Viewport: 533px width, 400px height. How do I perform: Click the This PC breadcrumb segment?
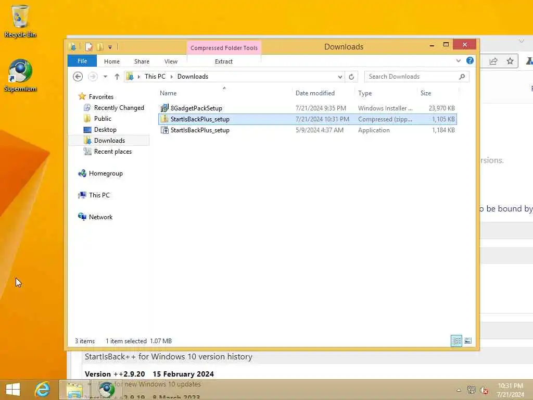(155, 77)
